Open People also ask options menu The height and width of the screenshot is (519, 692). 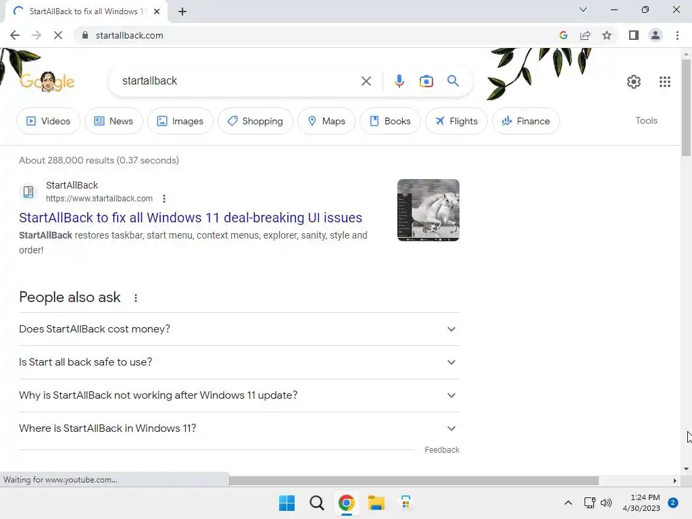[136, 298]
